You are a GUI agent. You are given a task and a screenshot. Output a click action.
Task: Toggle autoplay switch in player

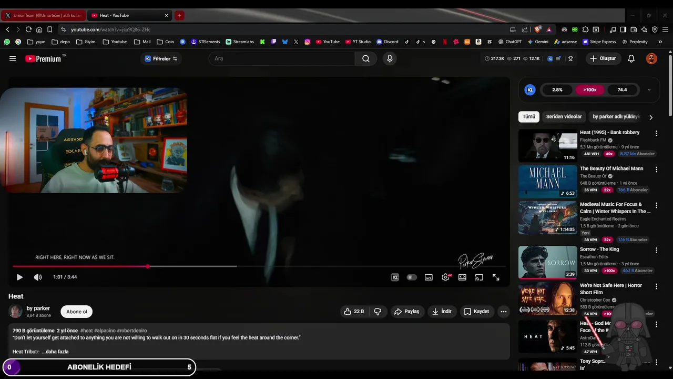point(412,277)
